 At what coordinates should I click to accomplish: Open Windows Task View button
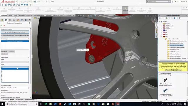point(41,104)
